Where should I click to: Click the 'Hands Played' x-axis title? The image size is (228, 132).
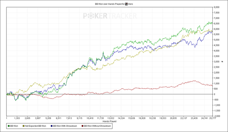tap(109, 121)
